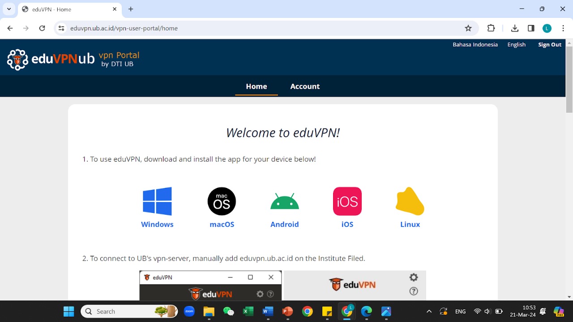The image size is (573, 322).
Task: Open the Chrome tab search dropdown
Action: click(9, 9)
